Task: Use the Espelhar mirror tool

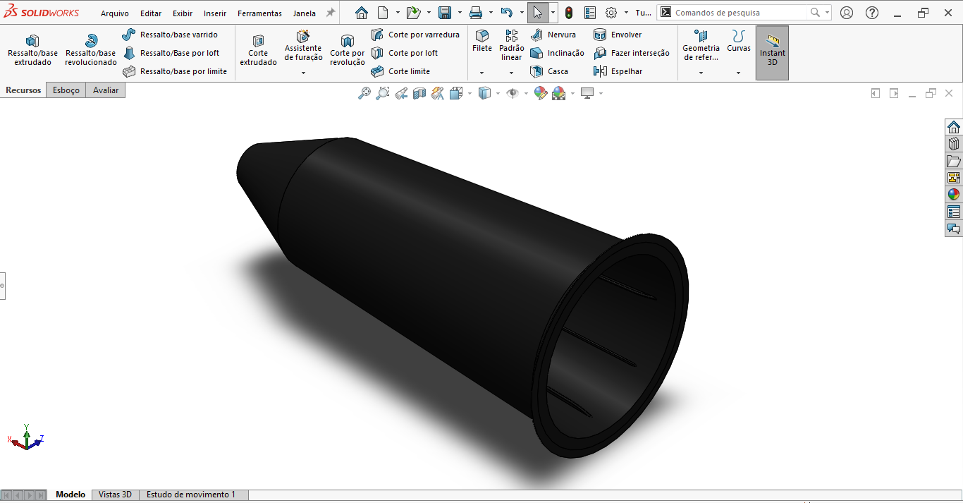Action: click(x=618, y=71)
